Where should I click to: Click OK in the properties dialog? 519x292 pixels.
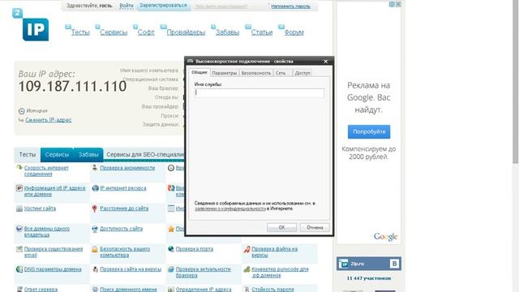pyautogui.click(x=281, y=227)
